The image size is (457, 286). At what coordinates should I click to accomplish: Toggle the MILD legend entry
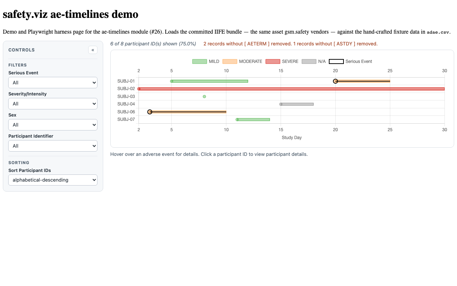coord(206,61)
